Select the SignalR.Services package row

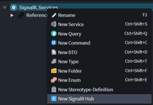point(81,7)
